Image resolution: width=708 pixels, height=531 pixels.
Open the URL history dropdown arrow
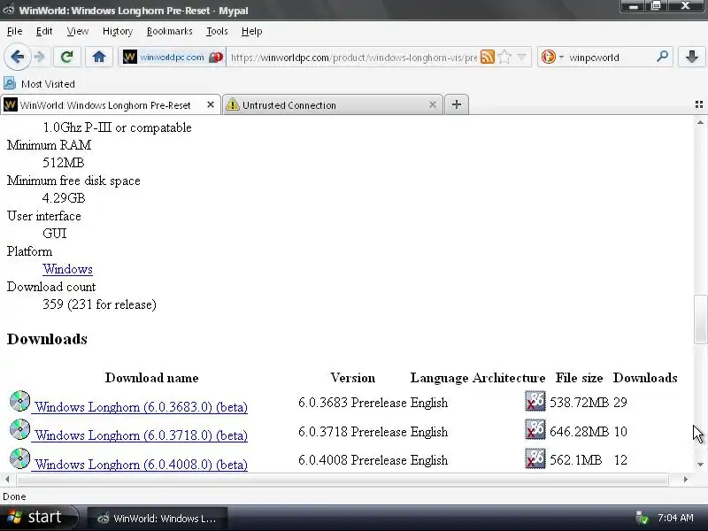click(521, 57)
